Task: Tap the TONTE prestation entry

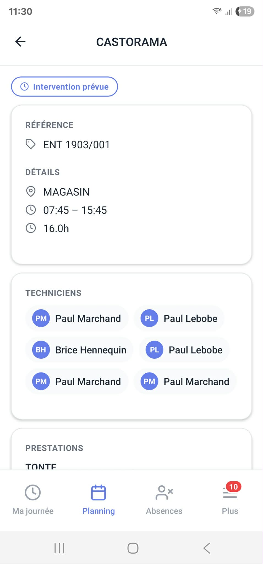Action: 41,466
